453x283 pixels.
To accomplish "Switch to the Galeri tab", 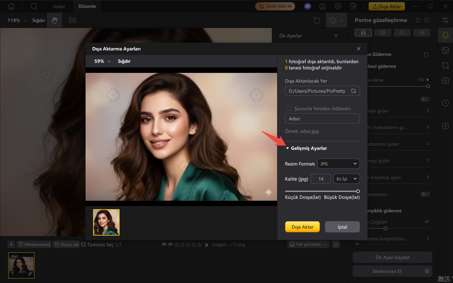I will [59, 6].
